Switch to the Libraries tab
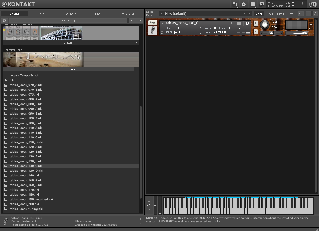 [14, 13]
